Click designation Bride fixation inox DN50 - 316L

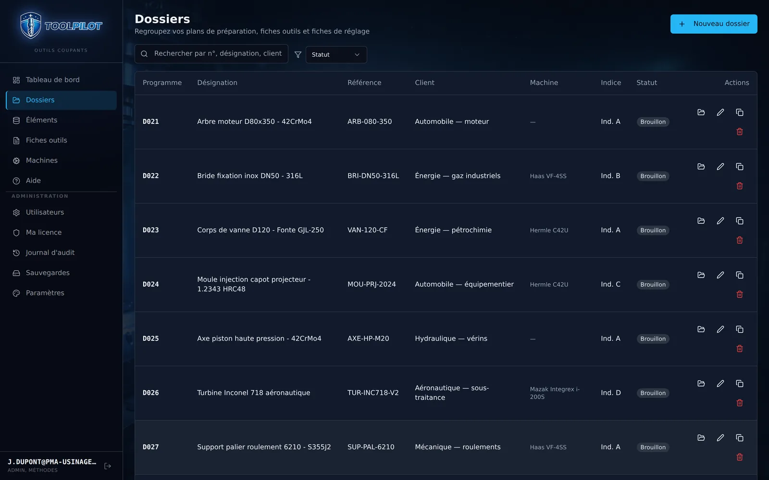(250, 176)
